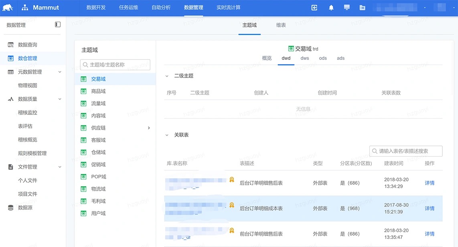Click the folder icon in header
This screenshot has width=458, height=247.
363,8
